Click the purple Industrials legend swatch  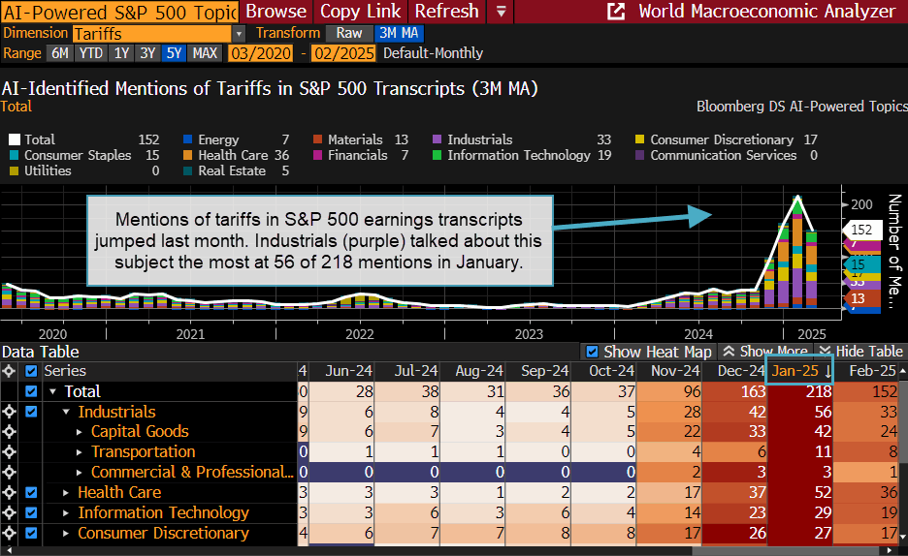point(438,139)
